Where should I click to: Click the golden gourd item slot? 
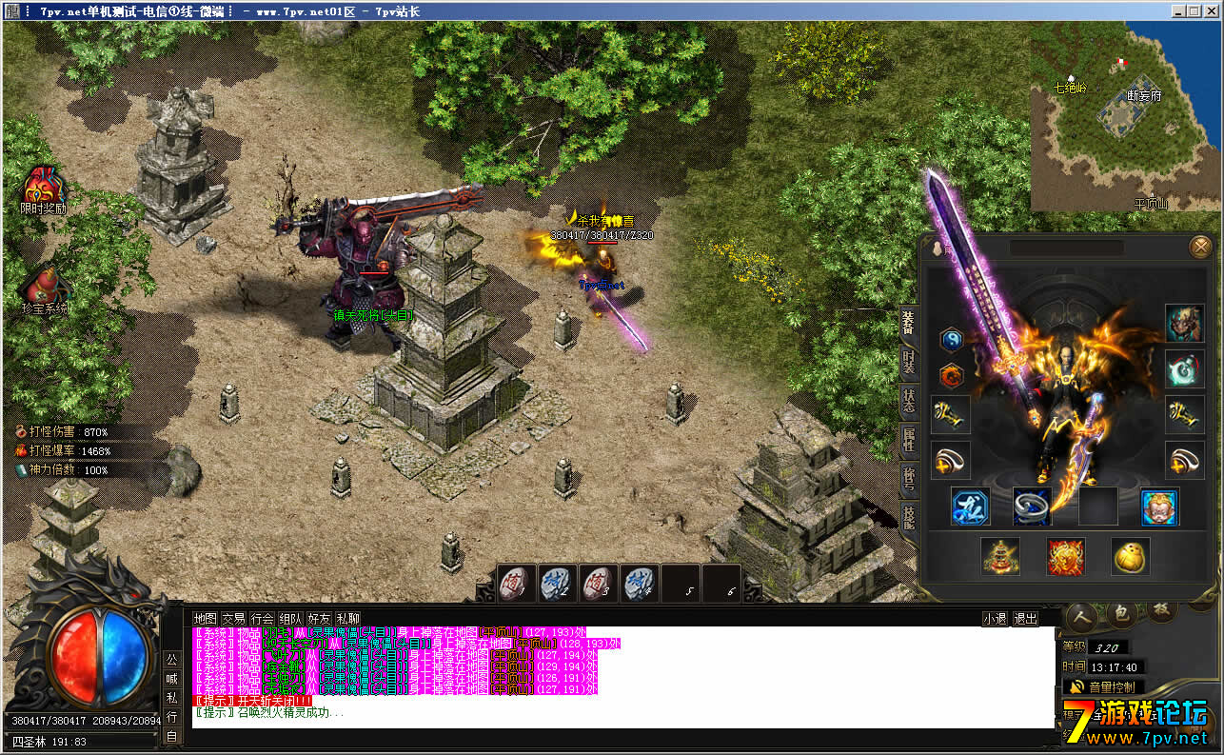point(1131,556)
